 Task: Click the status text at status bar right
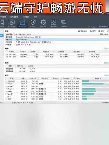coord(105,103)
